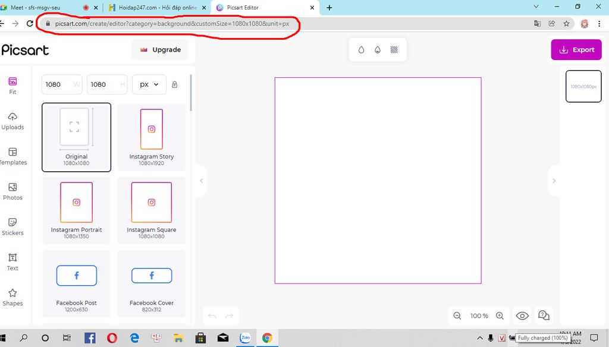The image size is (609, 347).
Task: Toggle the aspect ratio lock icon
Action: tap(175, 84)
